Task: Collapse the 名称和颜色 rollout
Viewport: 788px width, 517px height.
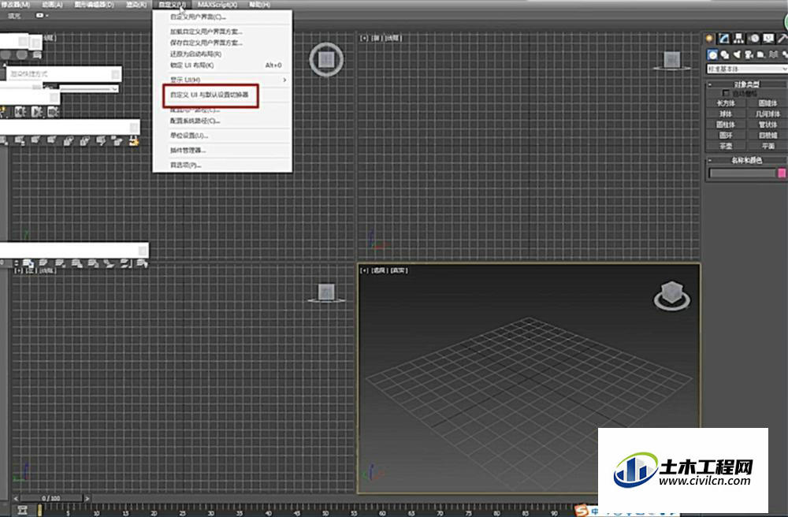Action: coord(746,160)
